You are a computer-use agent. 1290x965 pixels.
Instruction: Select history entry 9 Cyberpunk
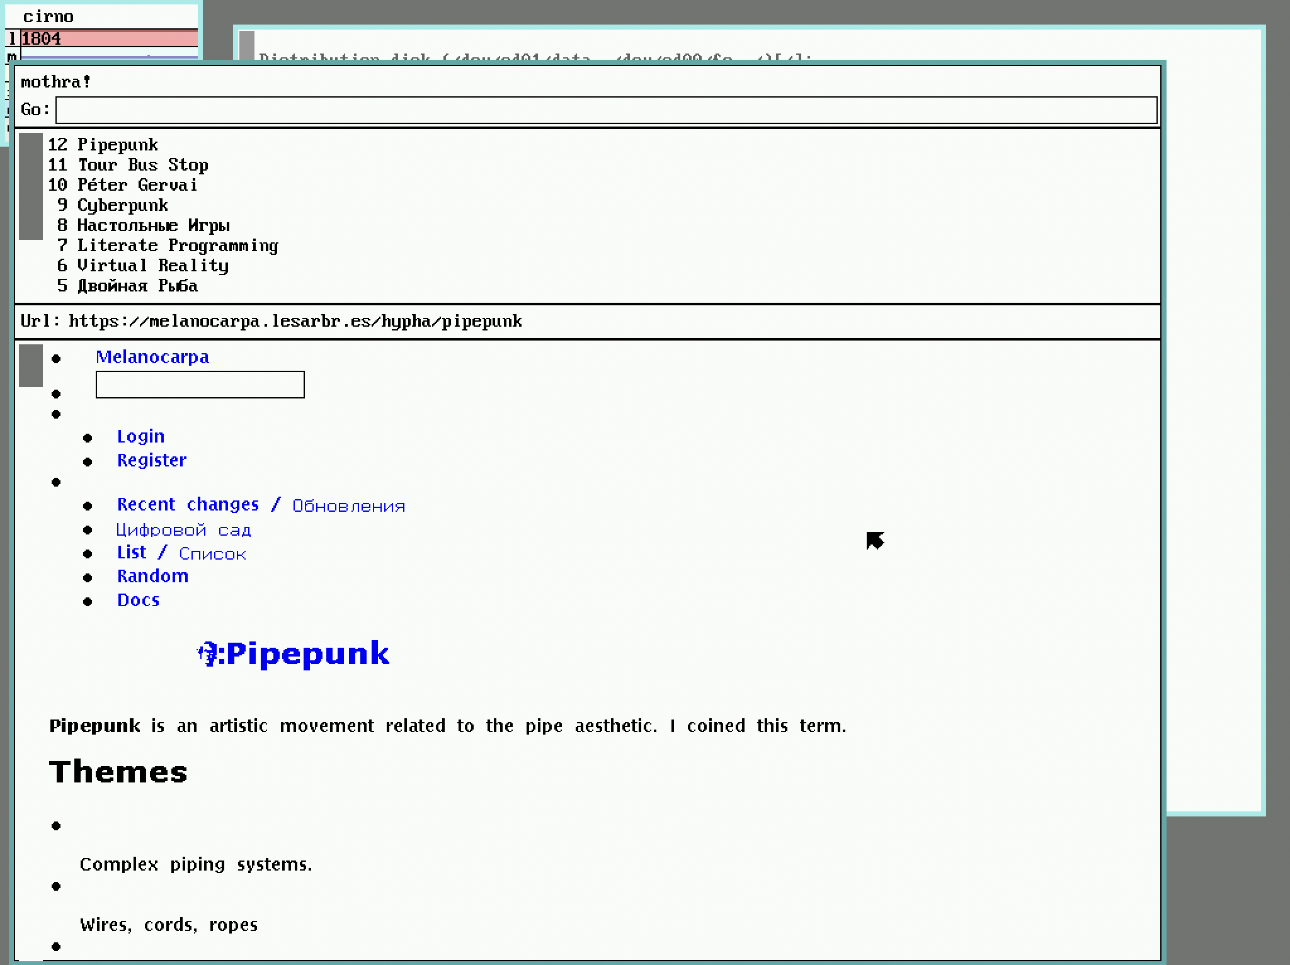pyautogui.click(x=113, y=205)
